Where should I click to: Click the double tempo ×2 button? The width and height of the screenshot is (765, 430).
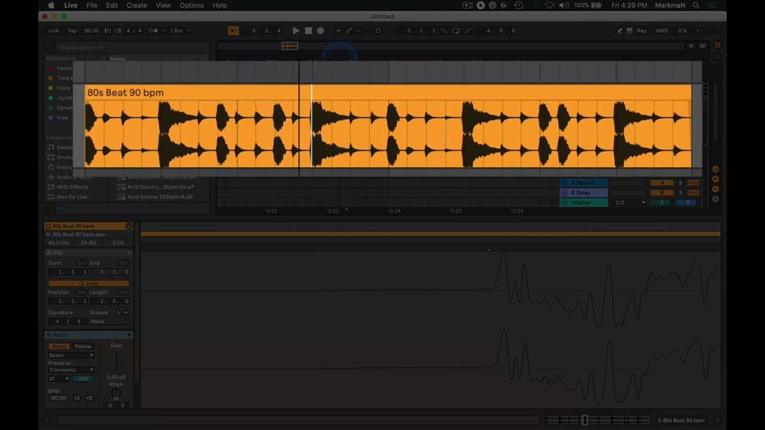89,398
